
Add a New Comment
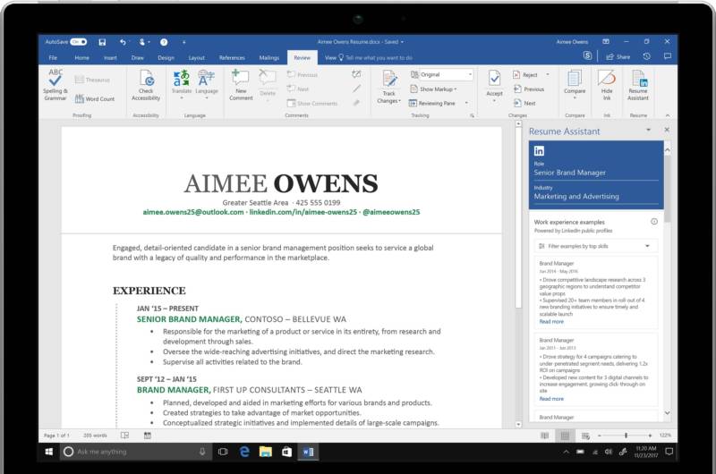point(241,85)
